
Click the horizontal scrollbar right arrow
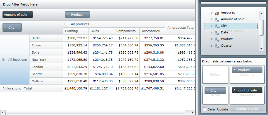(193, 113)
